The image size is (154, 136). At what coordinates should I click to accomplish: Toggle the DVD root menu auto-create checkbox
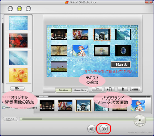4,108
